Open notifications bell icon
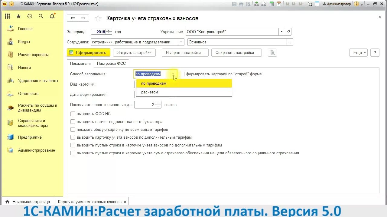The width and height of the screenshot is (387, 217). pyautogui.click(x=52, y=16)
